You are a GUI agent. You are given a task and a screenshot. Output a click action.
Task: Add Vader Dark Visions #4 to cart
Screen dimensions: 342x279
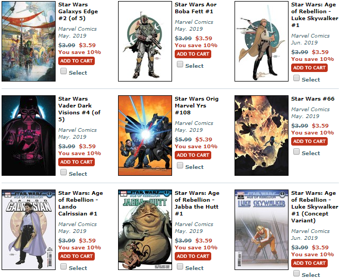click(x=76, y=162)
